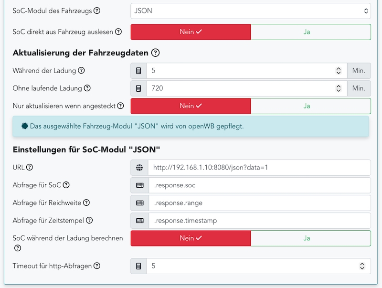Click the keyboard icon beside "Abfrage für SoC"
Image resolution: width=382 pixels, height=288 pixels.
pyautogui.click(x=138, y=185)
